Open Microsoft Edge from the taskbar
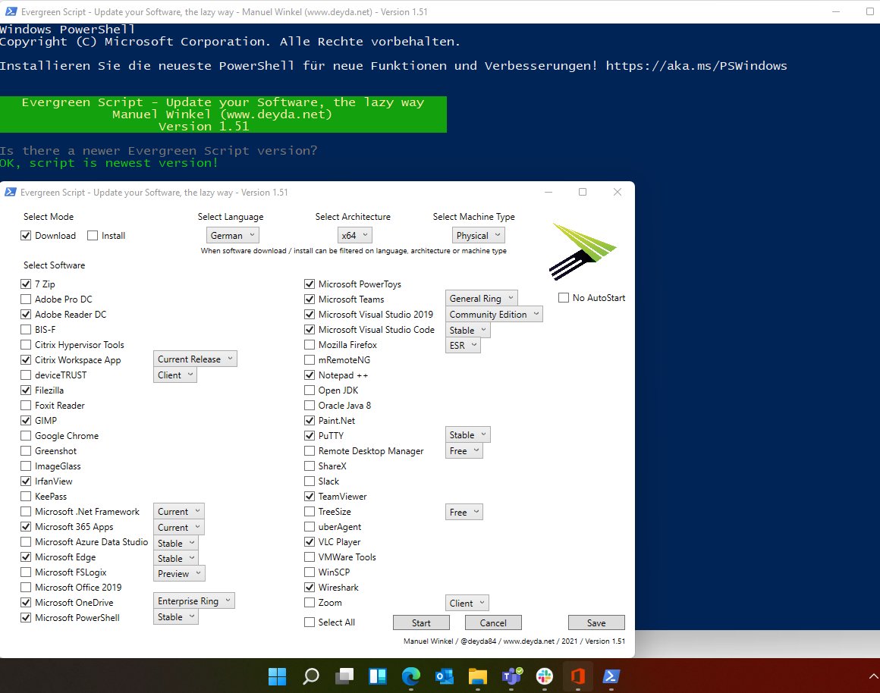 click(410, 676)
